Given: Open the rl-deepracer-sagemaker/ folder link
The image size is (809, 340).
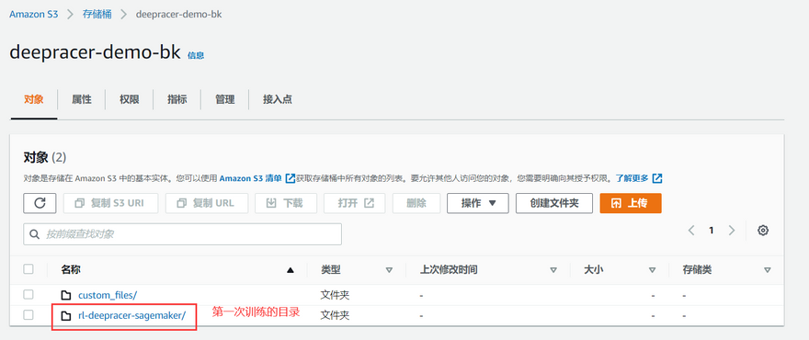Looking at the screenshot, I should point(131,315).
